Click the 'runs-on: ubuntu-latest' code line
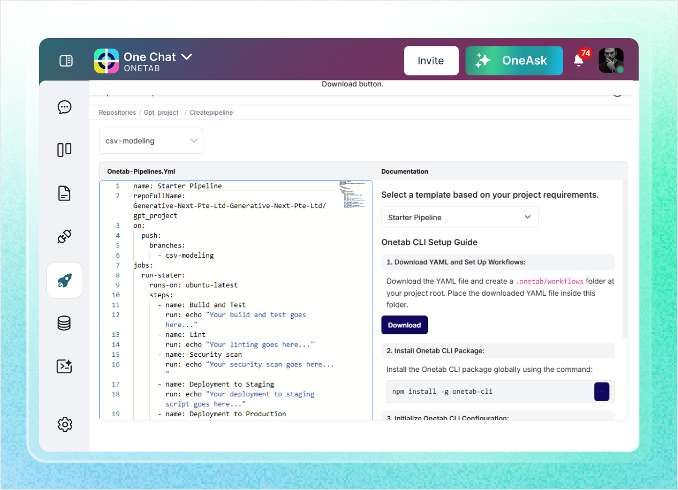The height and width of the screenshot is (490, 678). click(x=194, y=285)
